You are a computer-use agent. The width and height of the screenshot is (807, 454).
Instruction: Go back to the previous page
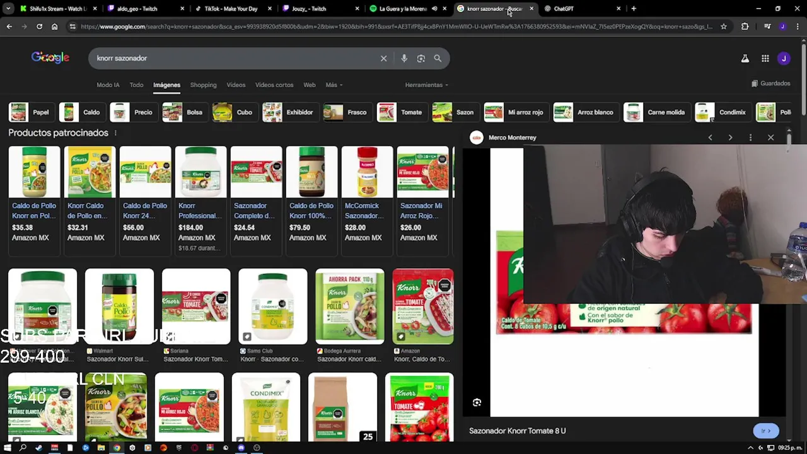click(x=9, y=26)
